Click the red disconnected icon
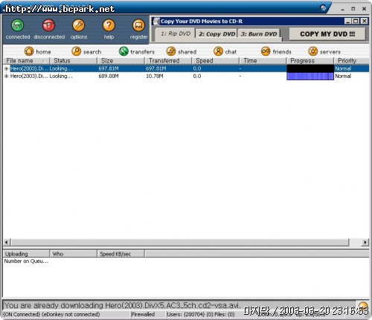 point(48,25)
